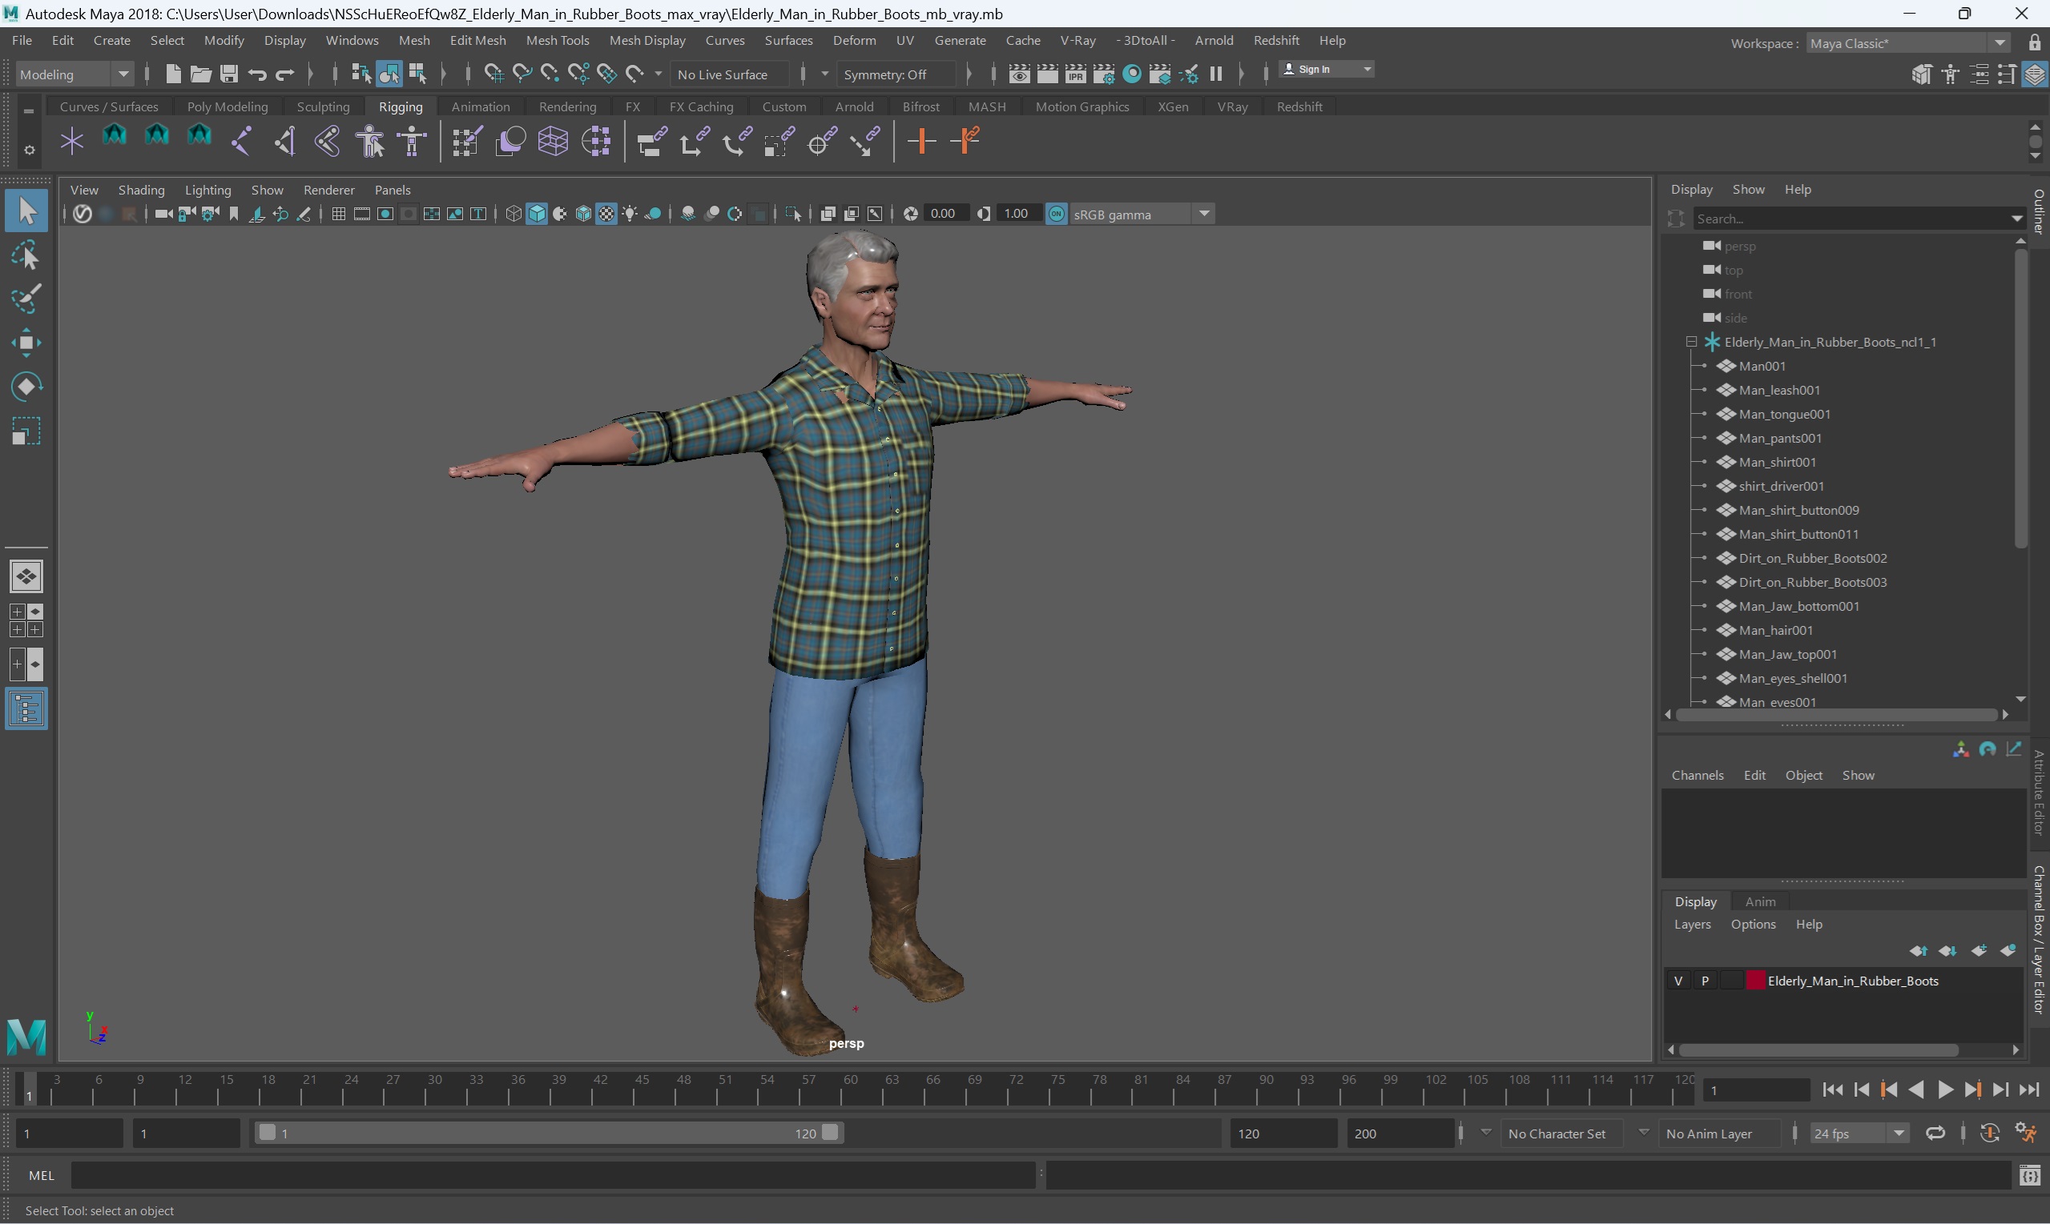Click the New Scene icon
Viewport: 2050px width, 1224px height.
(172, 74)
